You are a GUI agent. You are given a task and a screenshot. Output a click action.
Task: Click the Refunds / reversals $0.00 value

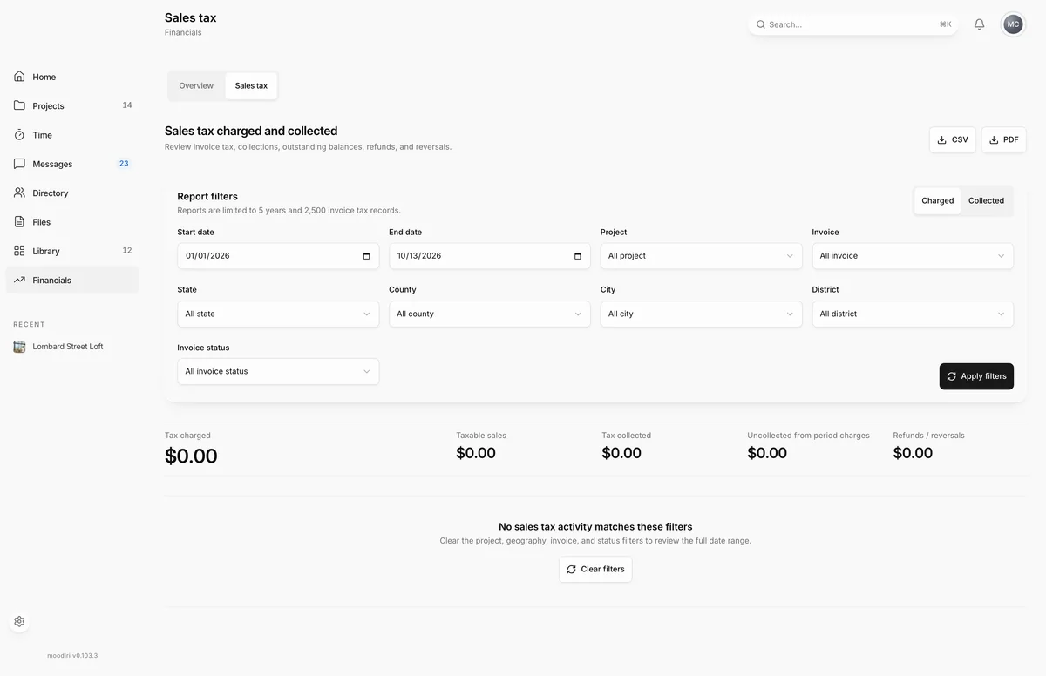click(913, 453)
